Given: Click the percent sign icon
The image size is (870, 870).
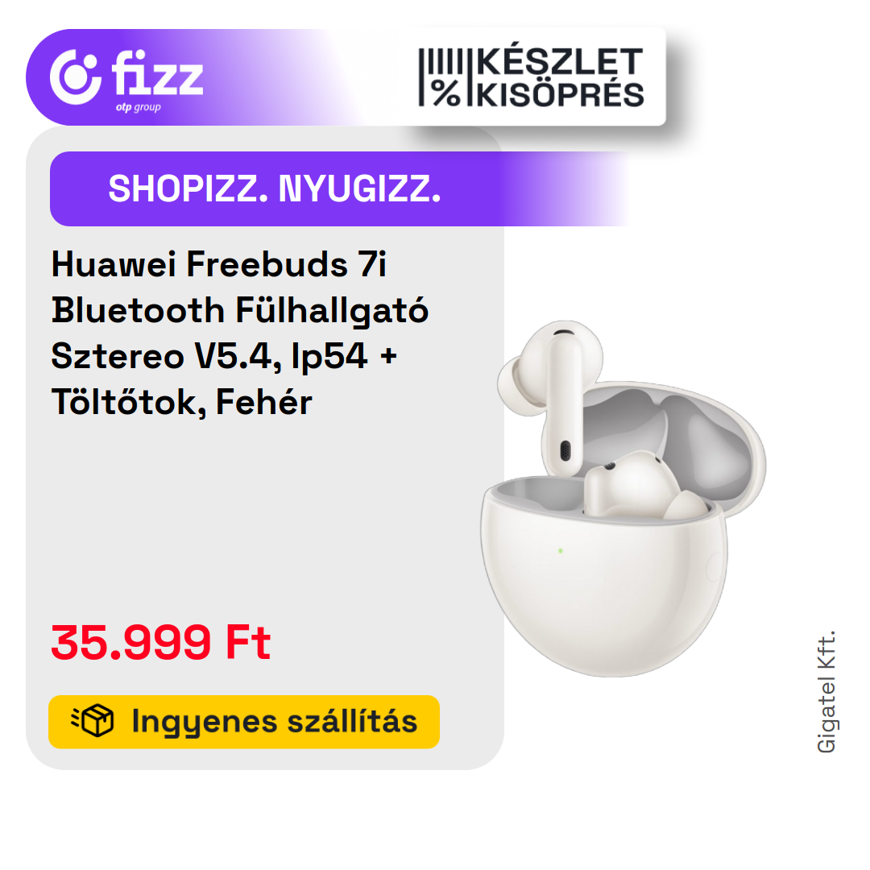Looking at the screenshot, I should coord(446,93).
